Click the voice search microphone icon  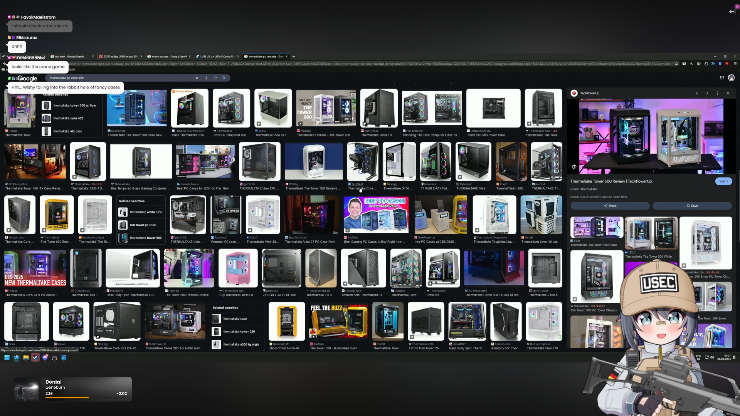(206, 78)
